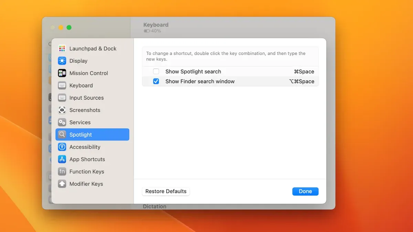Enable the Show Spotlight search checkbox
Screen dimensions: 413x232
click(156, 71)
